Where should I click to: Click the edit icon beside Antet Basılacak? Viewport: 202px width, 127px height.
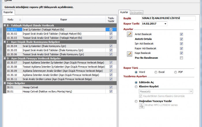[130, 34]
